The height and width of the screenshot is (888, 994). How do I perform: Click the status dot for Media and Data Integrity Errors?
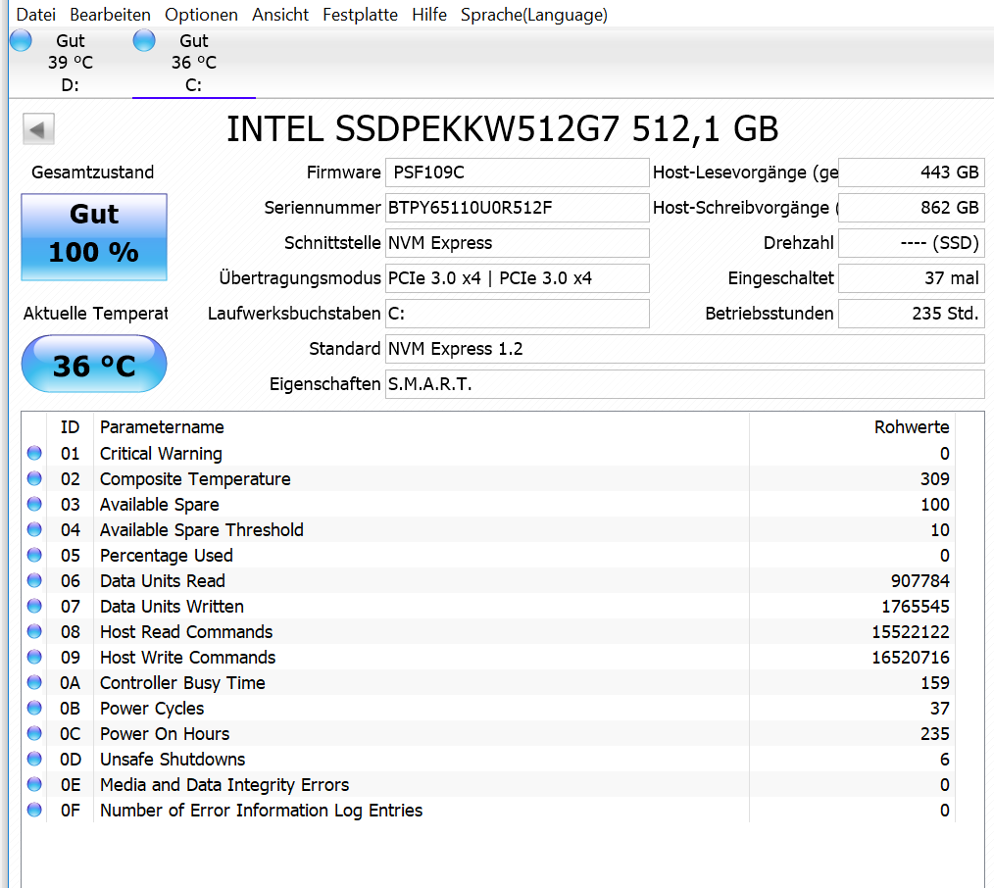[34, 784]
